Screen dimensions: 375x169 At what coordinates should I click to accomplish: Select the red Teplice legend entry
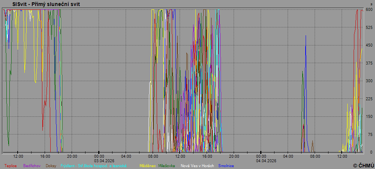tap(10, 166)
